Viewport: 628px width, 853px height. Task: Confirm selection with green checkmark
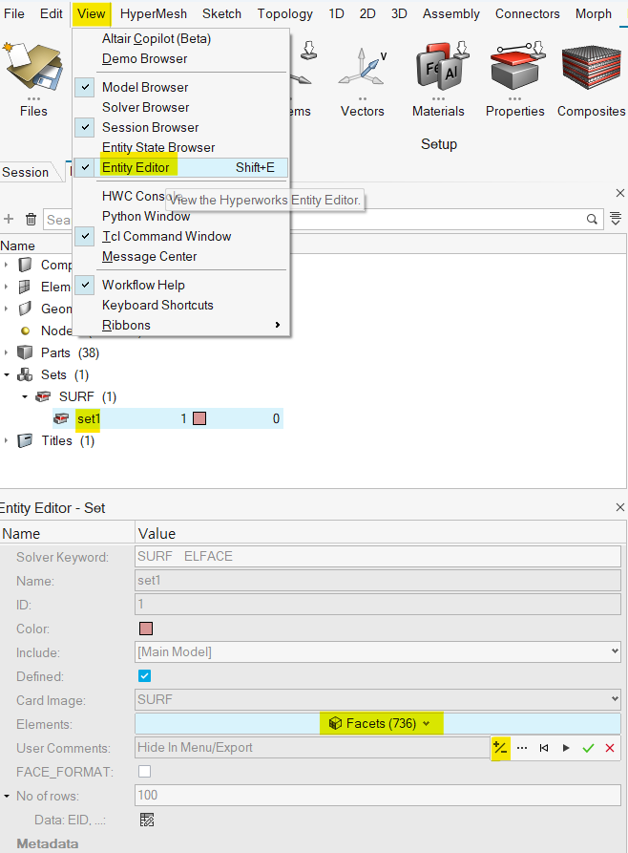[588, 748]
